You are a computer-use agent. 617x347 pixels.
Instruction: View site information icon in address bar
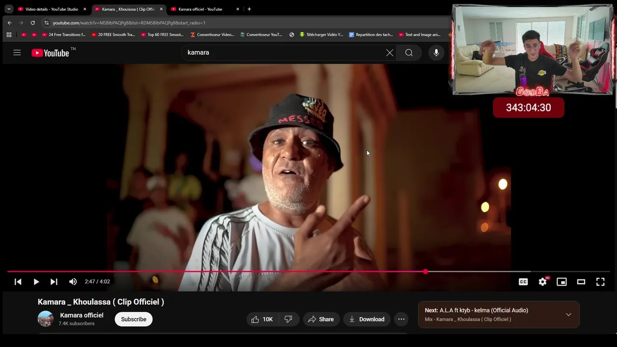click(46, 23)
